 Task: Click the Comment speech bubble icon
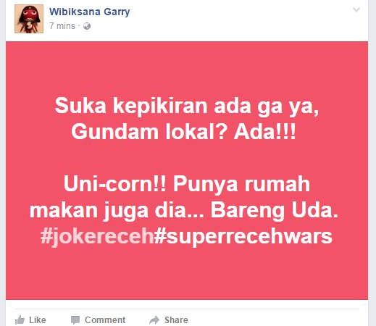pyautogui.click(x=75, y=320)
